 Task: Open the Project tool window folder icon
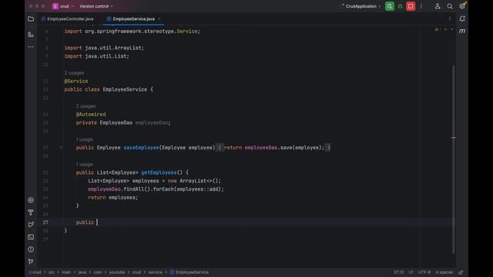coord(31,18)
